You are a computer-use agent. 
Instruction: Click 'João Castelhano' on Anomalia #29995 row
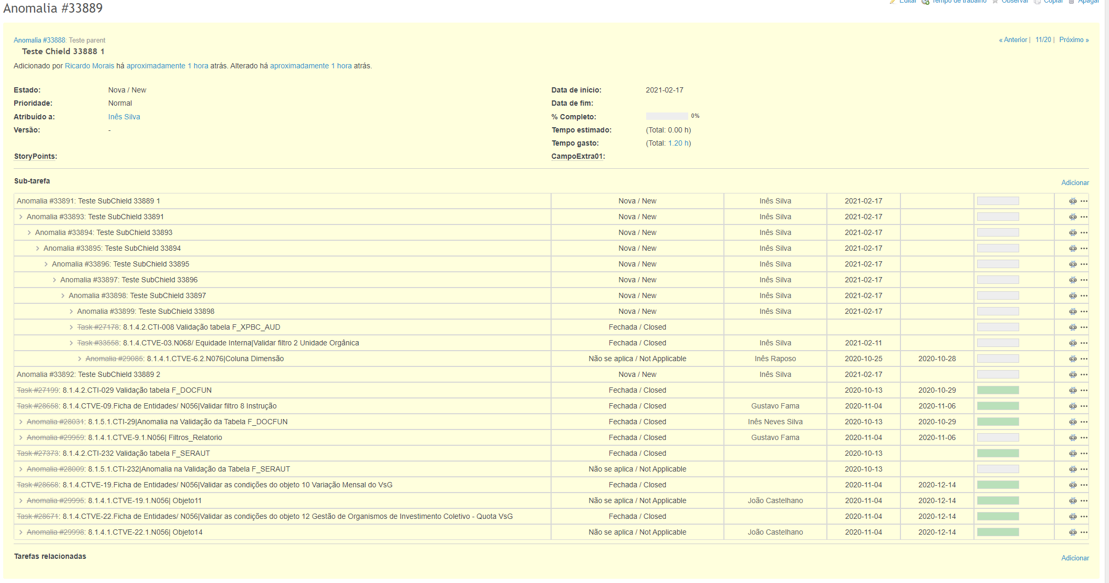click(775, 500)
